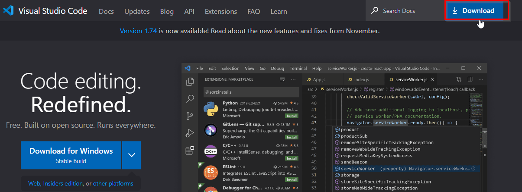Open the Help menu in the editor
Viewport: 522px width, 192px height.
pyautogui.click(x=317, y=68)
